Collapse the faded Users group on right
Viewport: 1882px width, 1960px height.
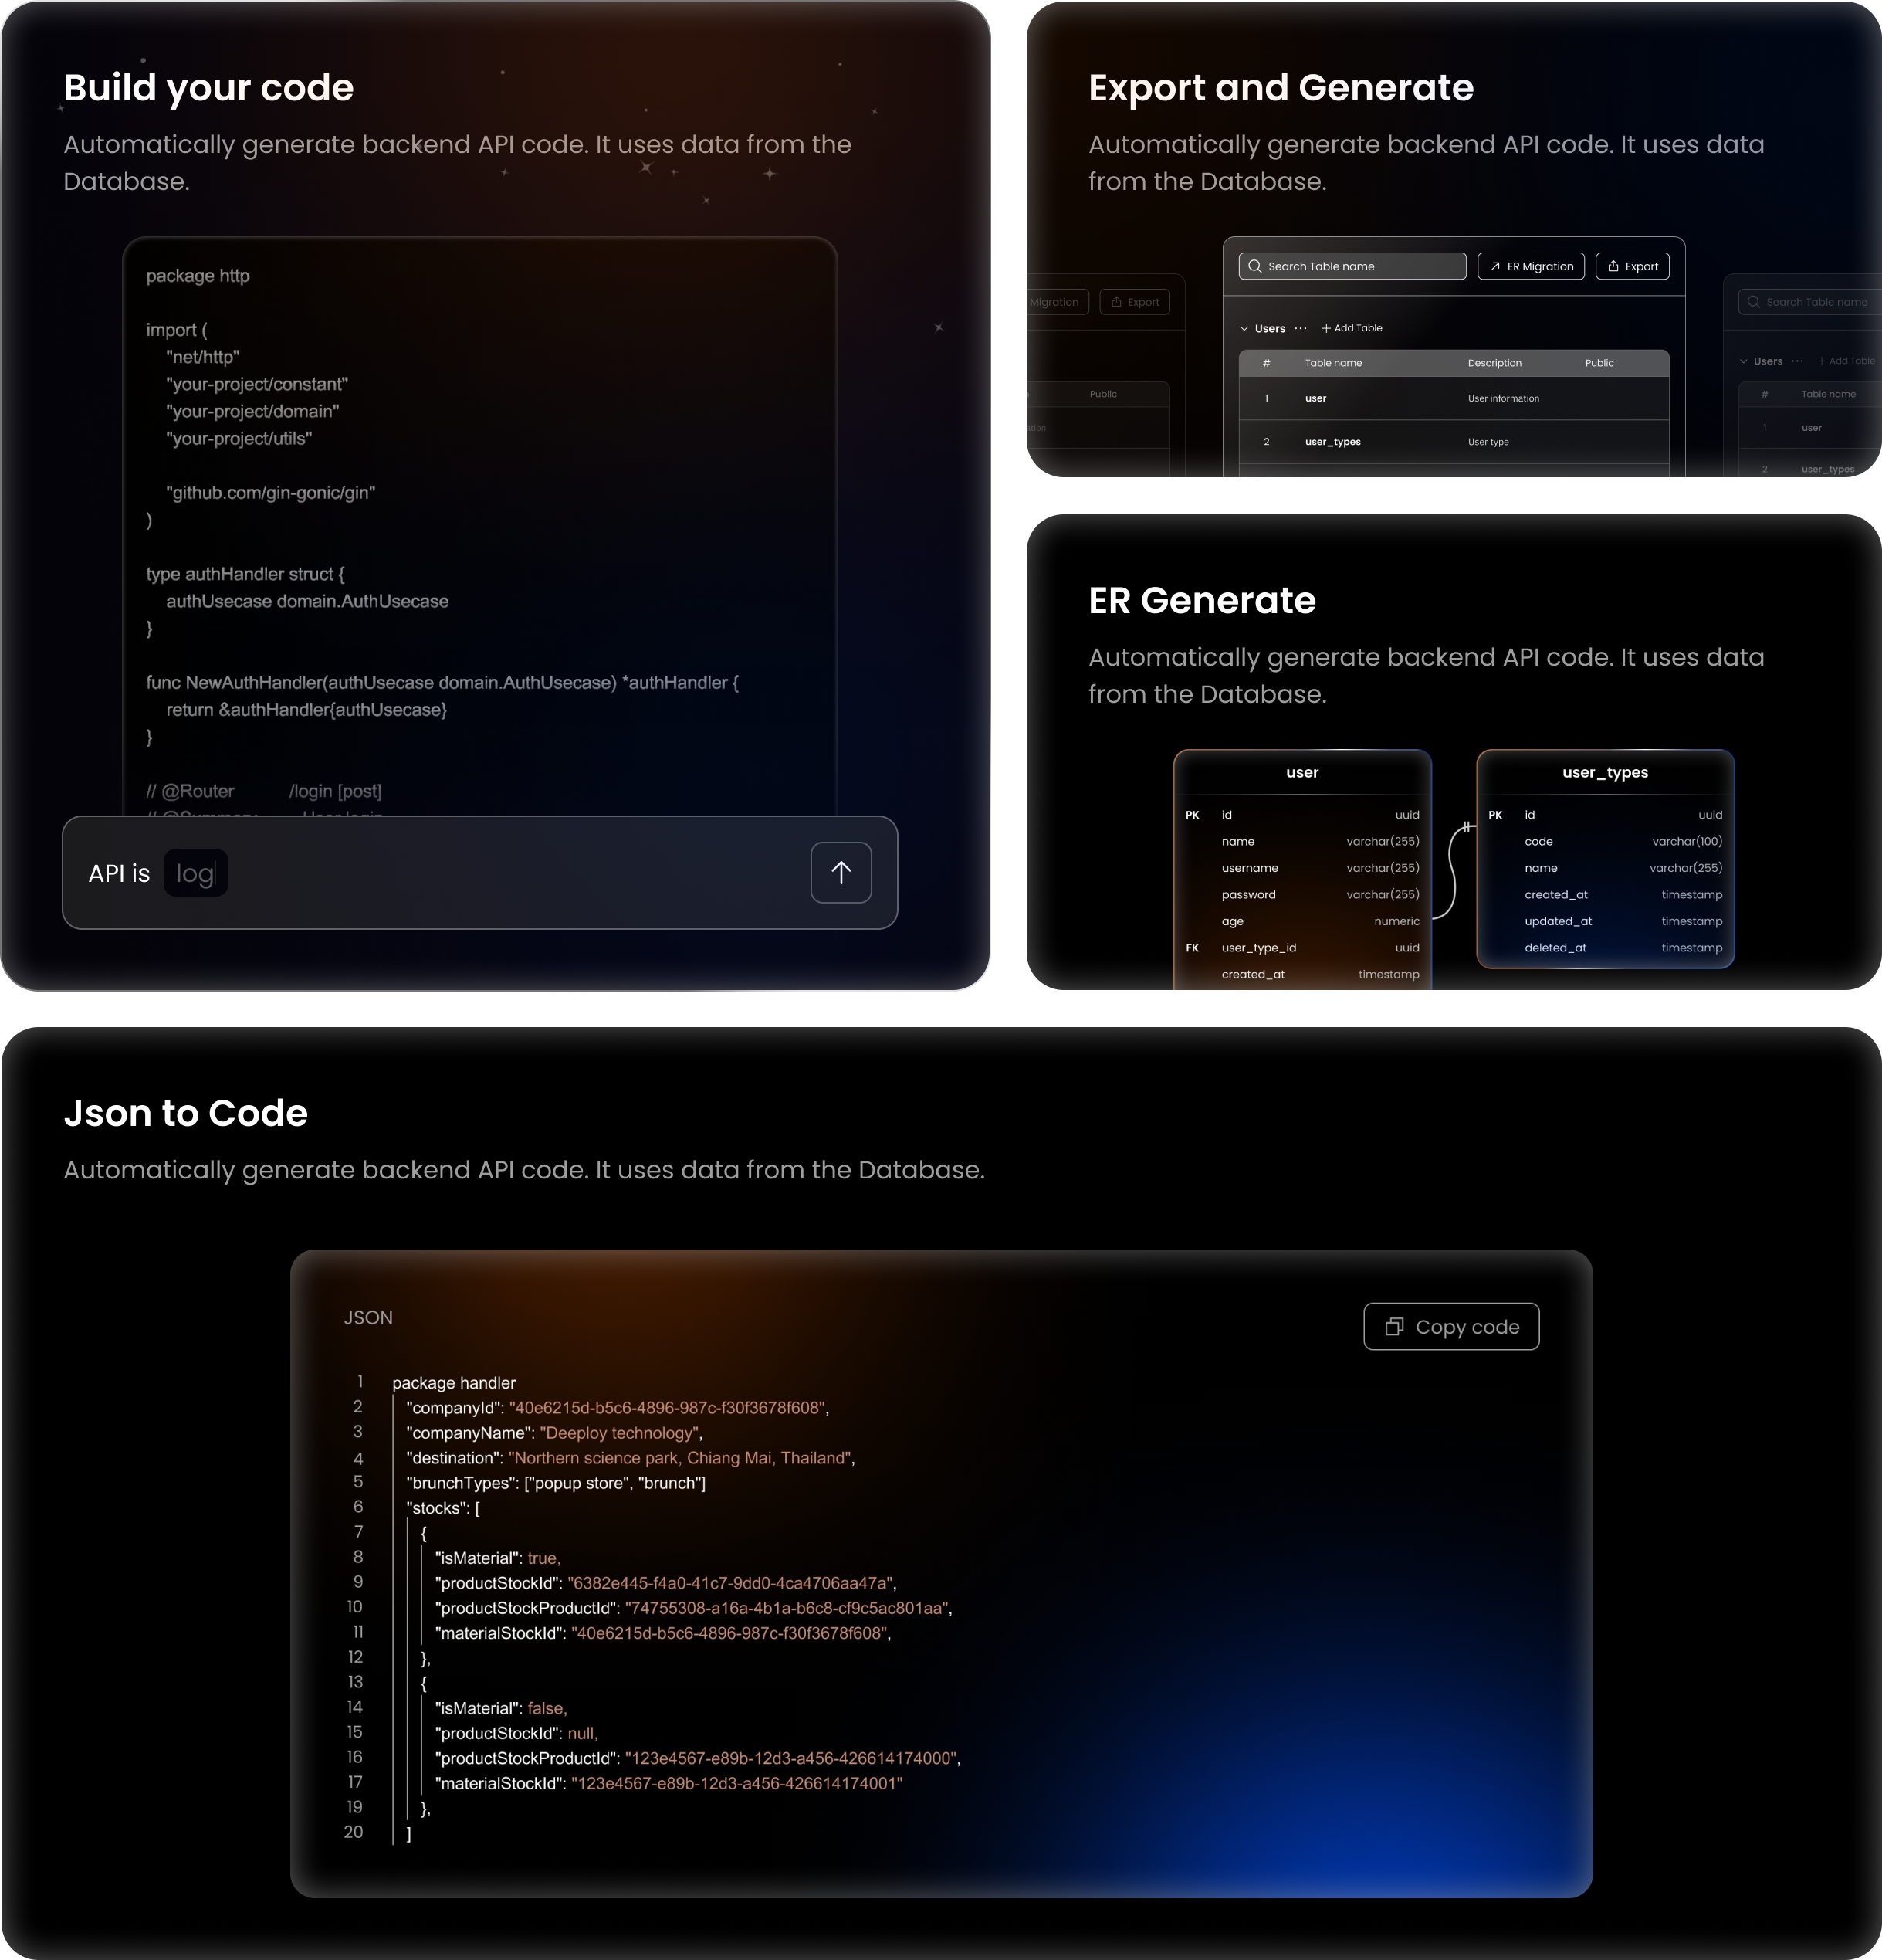pos(1743,361)
